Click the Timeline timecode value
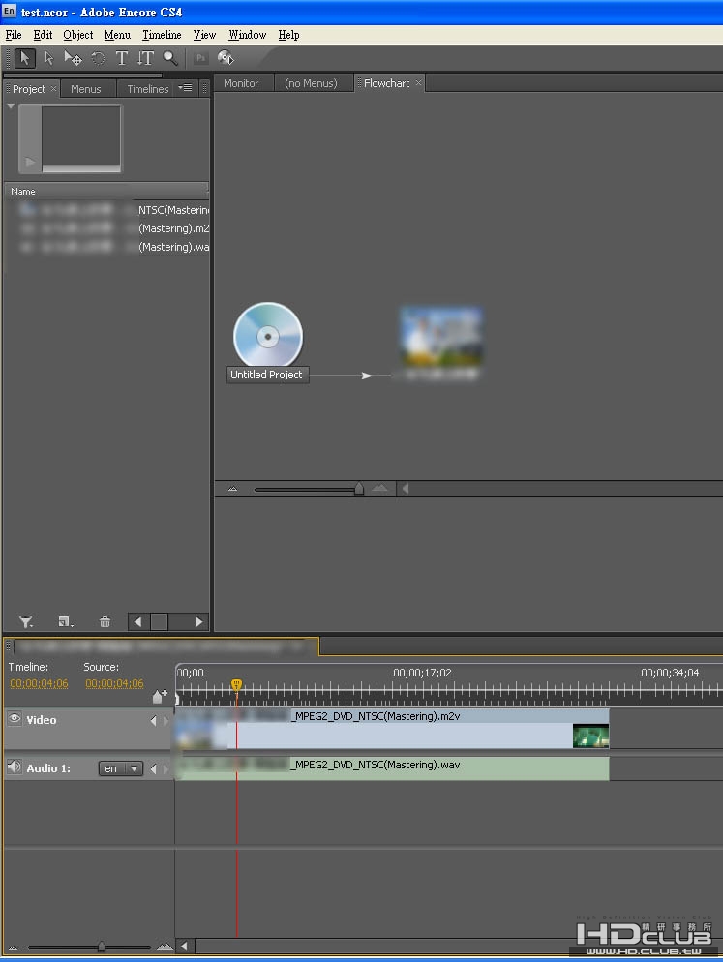Viewport: 723px width, 962px height. 39,683
